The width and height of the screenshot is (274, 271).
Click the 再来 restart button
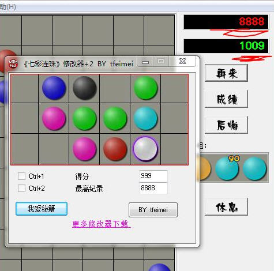point(226,73)
